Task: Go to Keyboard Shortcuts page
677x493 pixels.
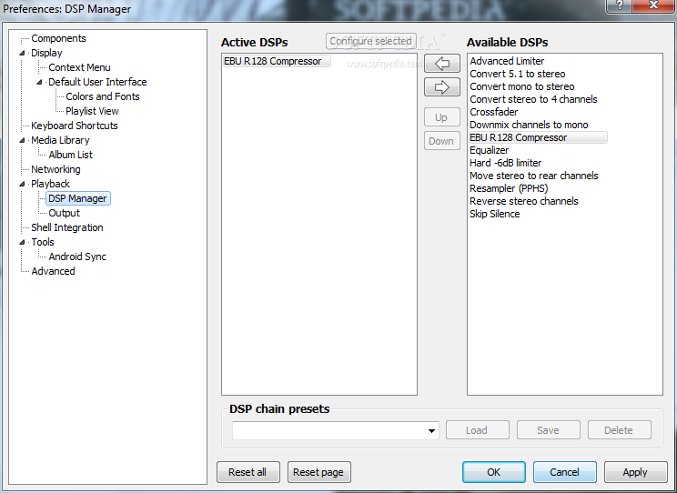Action: (75, 126)
